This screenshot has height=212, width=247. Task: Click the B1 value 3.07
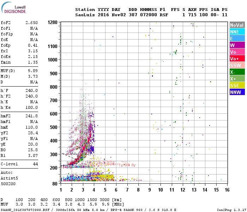[x=33, y=156]
